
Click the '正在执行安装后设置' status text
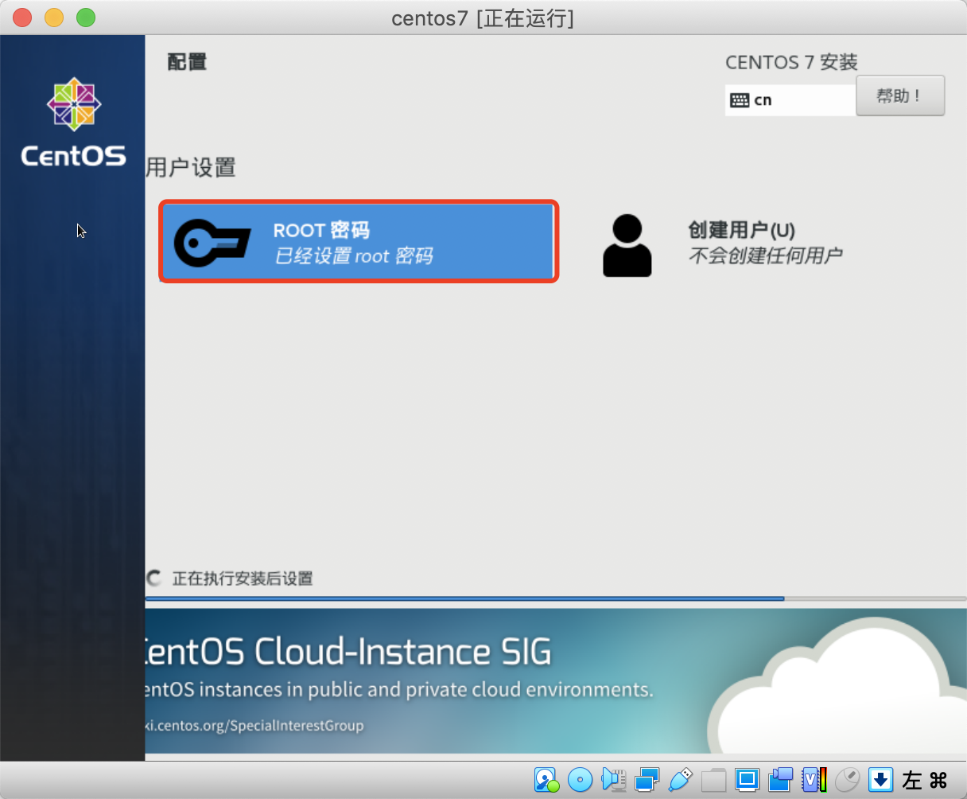click(243, 579)
